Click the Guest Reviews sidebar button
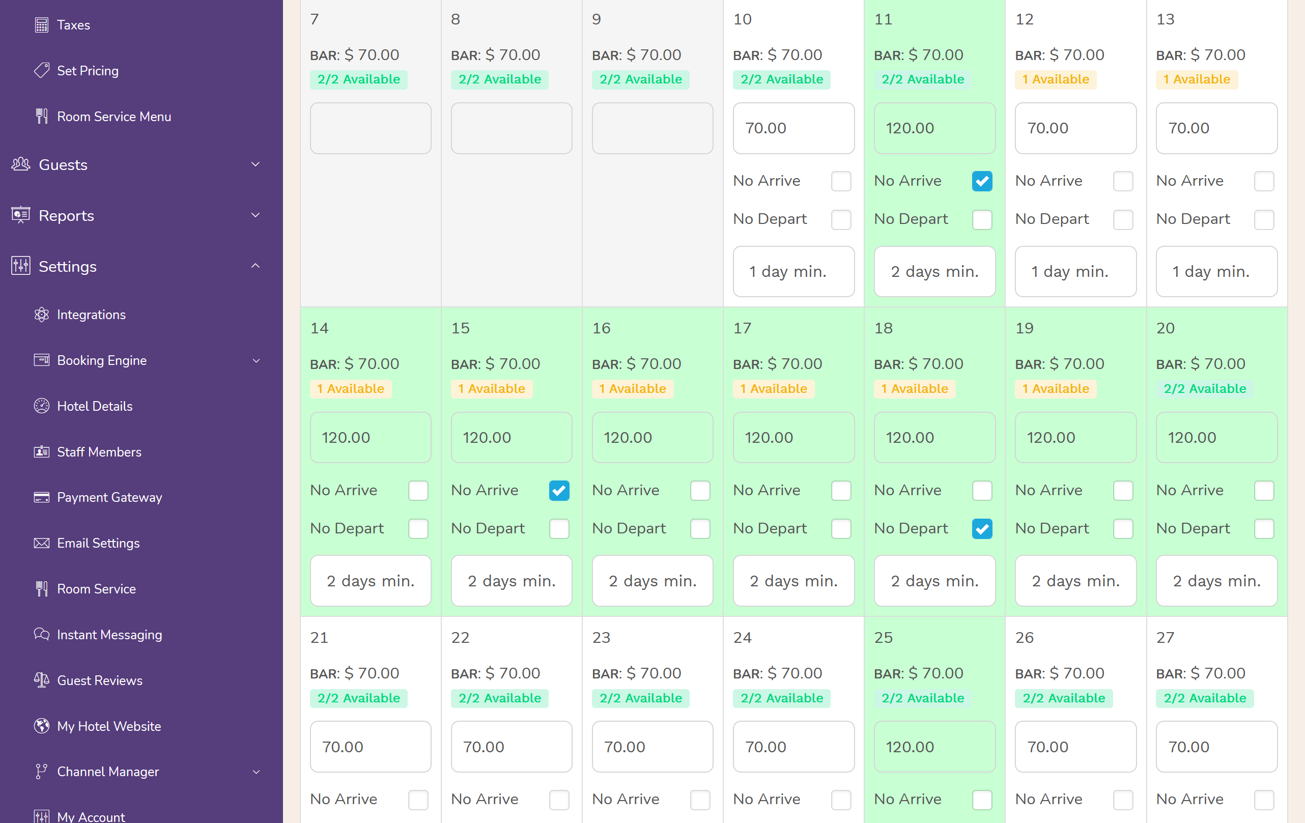The height and width of the screenshot is (823, 1305). pos(100,680)
